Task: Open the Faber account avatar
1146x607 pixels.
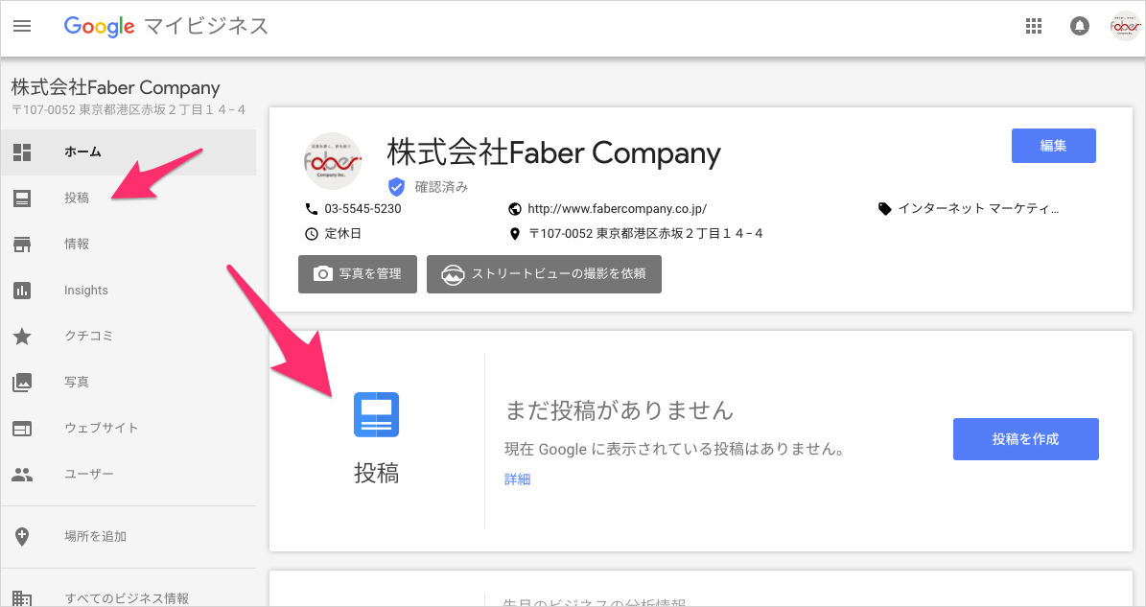Action: point(1125,26)
